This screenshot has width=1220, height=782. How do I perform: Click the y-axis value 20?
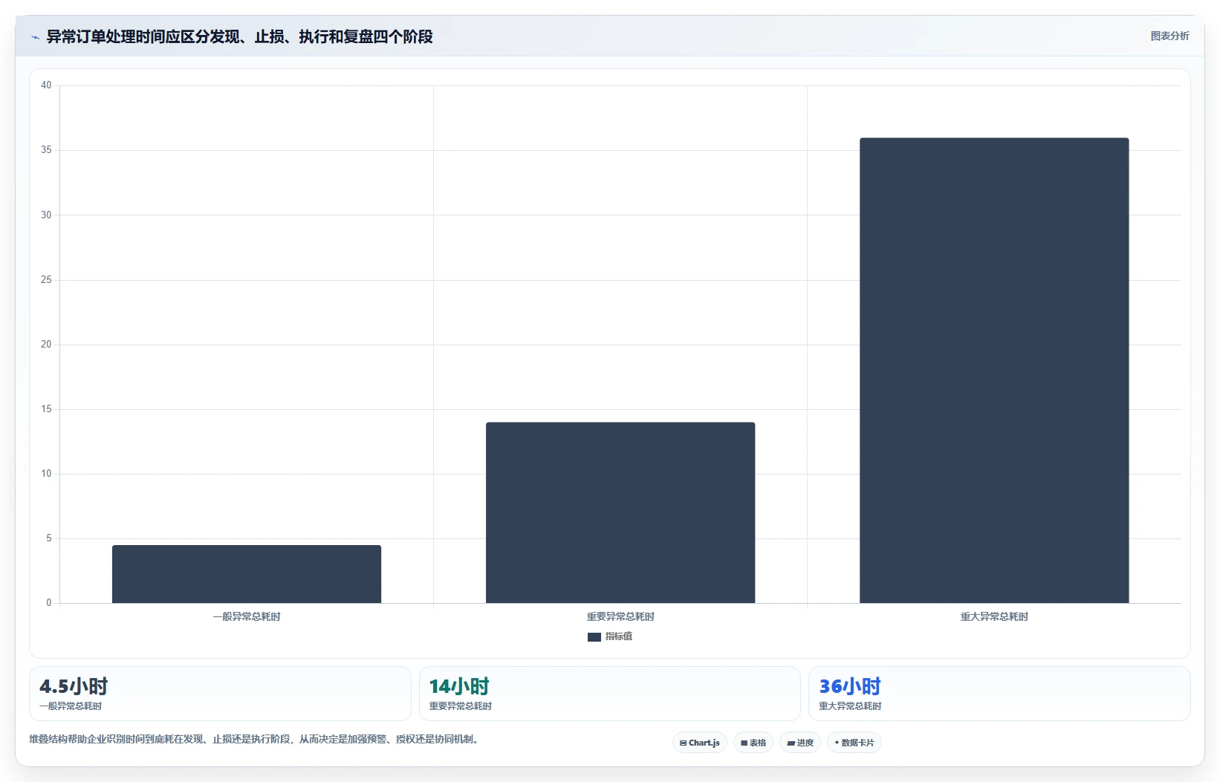46,345
